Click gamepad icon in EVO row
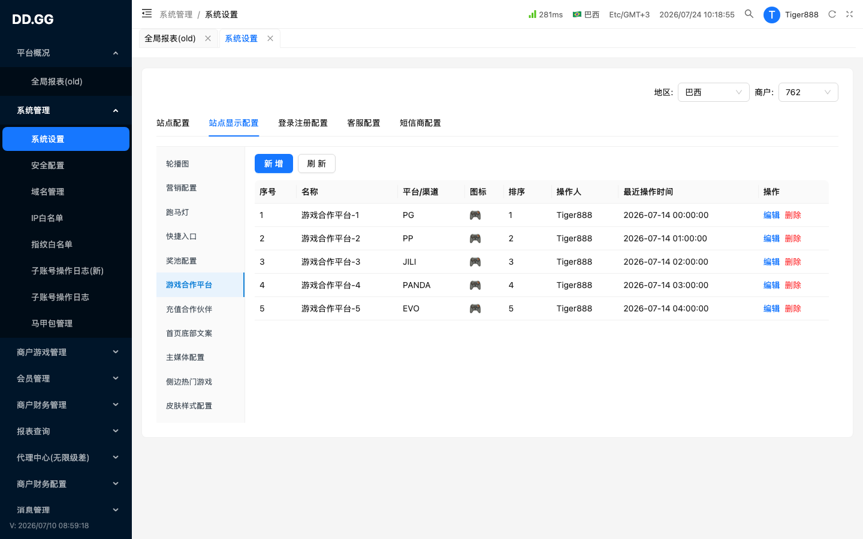Viewport: 863px width, 539px height. [x=475, y=308]
